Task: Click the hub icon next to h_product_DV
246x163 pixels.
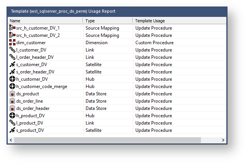Action: [12, 116]
